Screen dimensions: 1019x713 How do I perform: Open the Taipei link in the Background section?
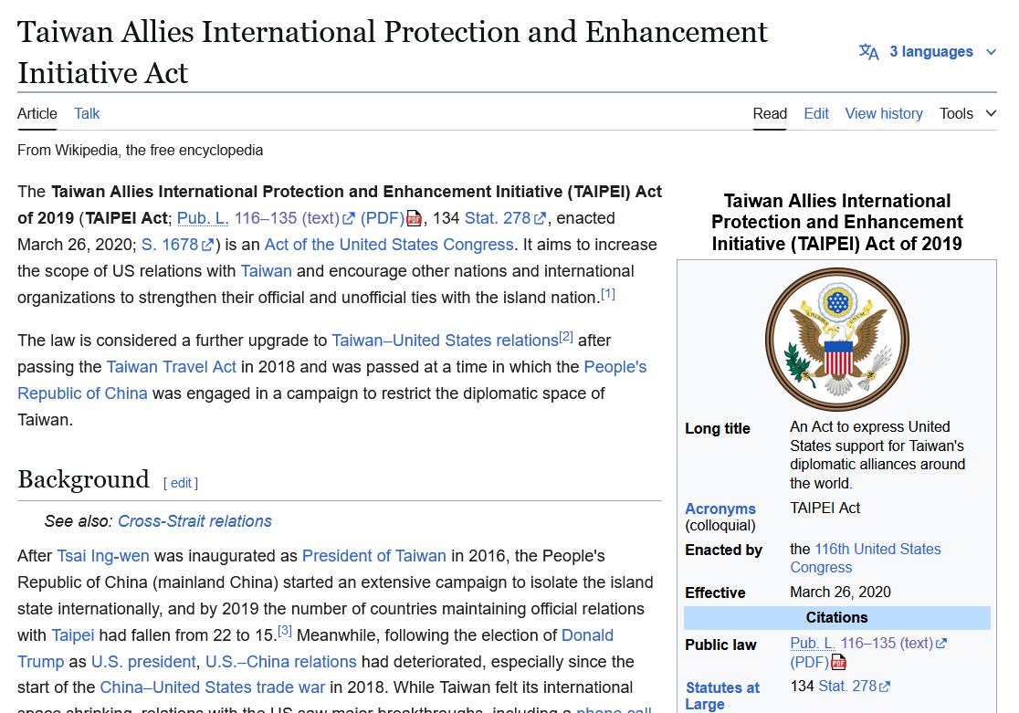pyautogui.click(x=73, y=635)
